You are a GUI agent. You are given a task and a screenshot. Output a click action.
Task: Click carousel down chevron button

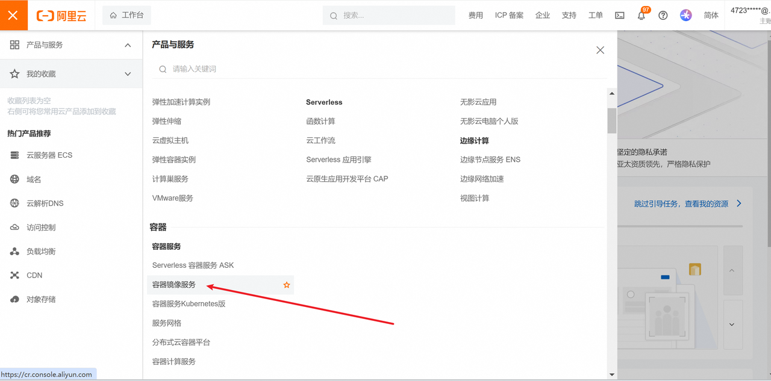732,324
